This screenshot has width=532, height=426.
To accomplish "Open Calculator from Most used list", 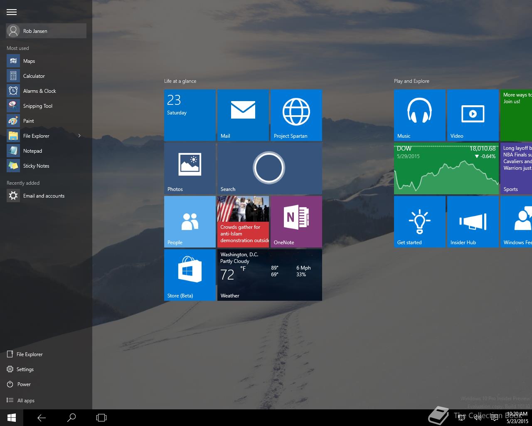I will (46, 76).
